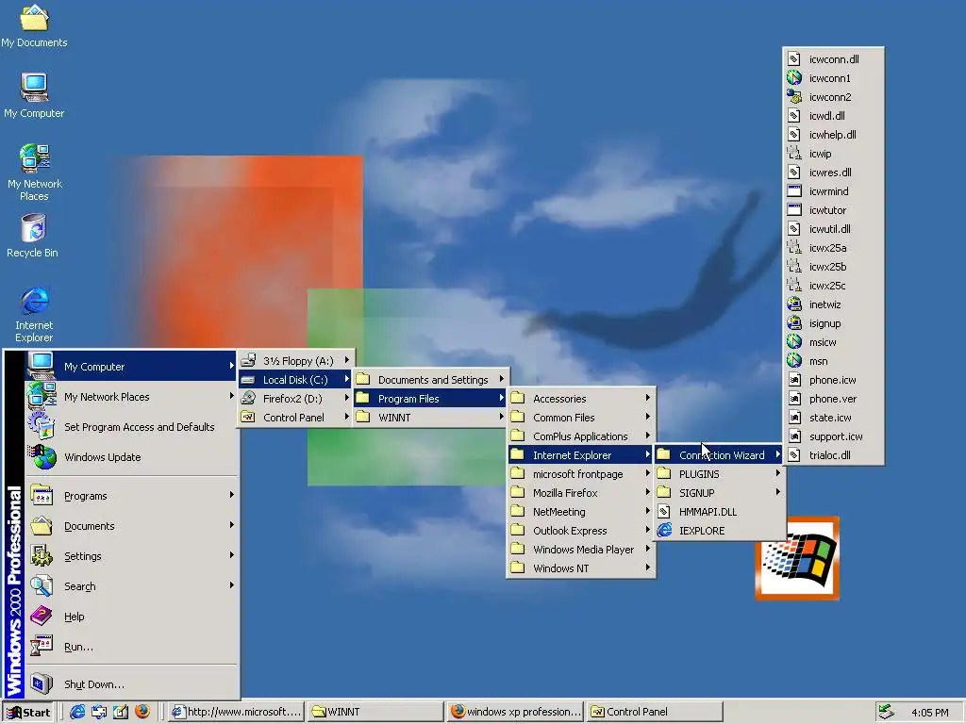Select My Computer in the Start menu
Screen dimensions: 966x724
pos(130,367)
